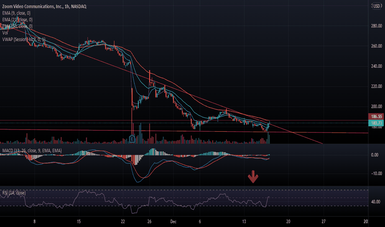Click the '26' date on time axis
The width and height of the screenshot is (385, 227).
[x=150, y=222]
